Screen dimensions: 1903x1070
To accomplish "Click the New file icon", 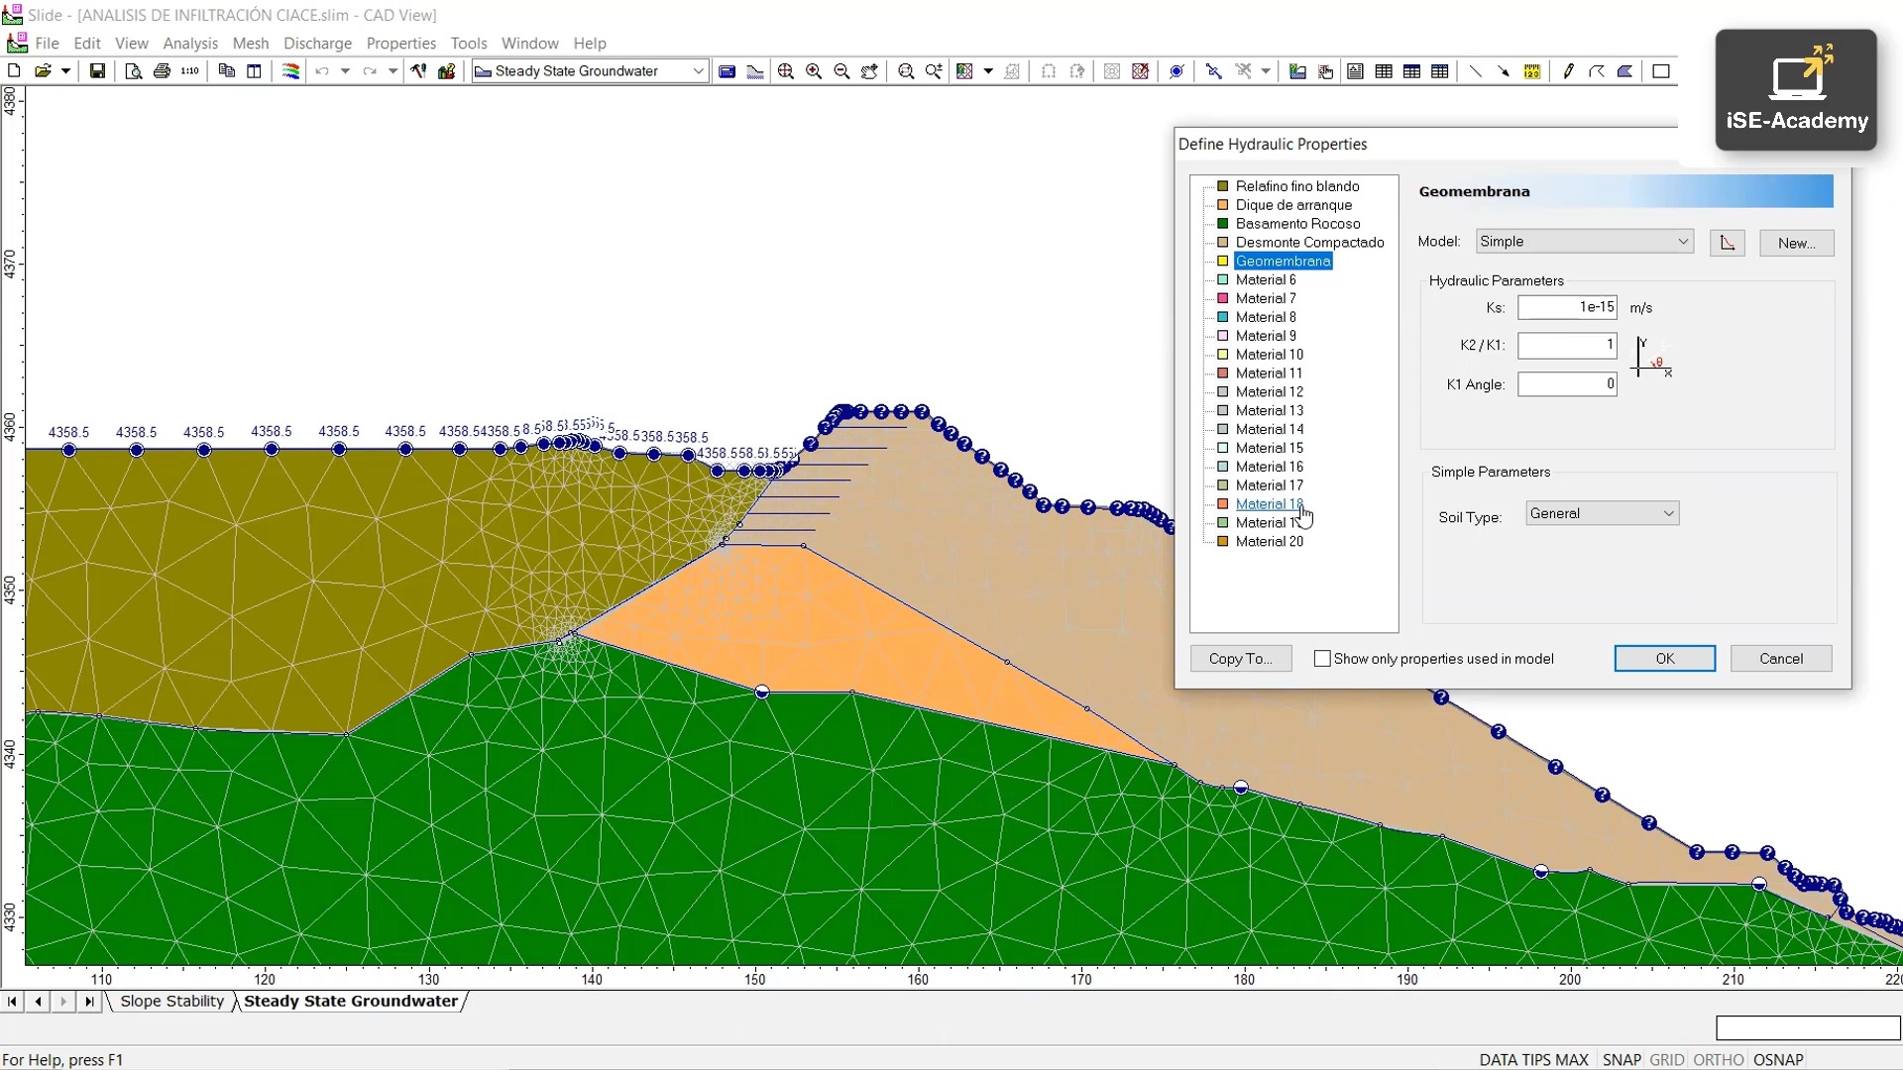I will tap(14, 71).
